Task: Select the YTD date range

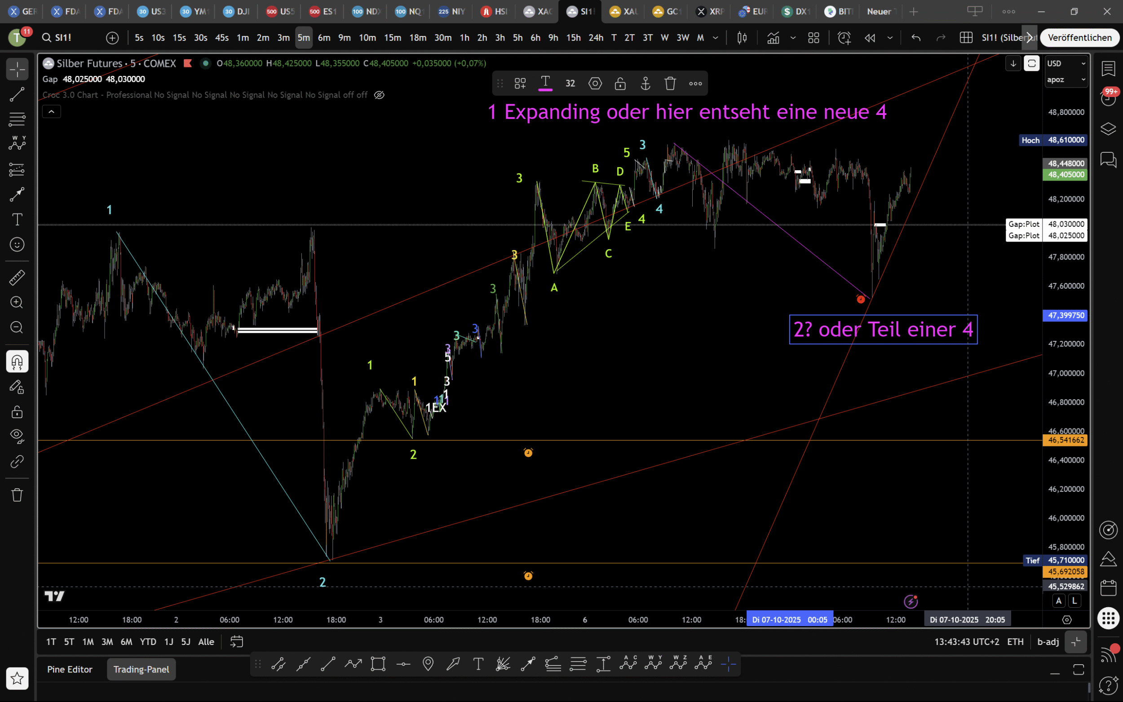Action: [148, 642]
